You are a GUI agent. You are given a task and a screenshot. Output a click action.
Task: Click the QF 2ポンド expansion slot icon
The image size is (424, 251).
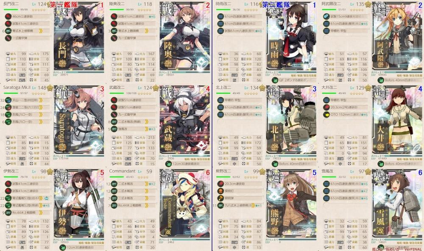tap(275, 80)
